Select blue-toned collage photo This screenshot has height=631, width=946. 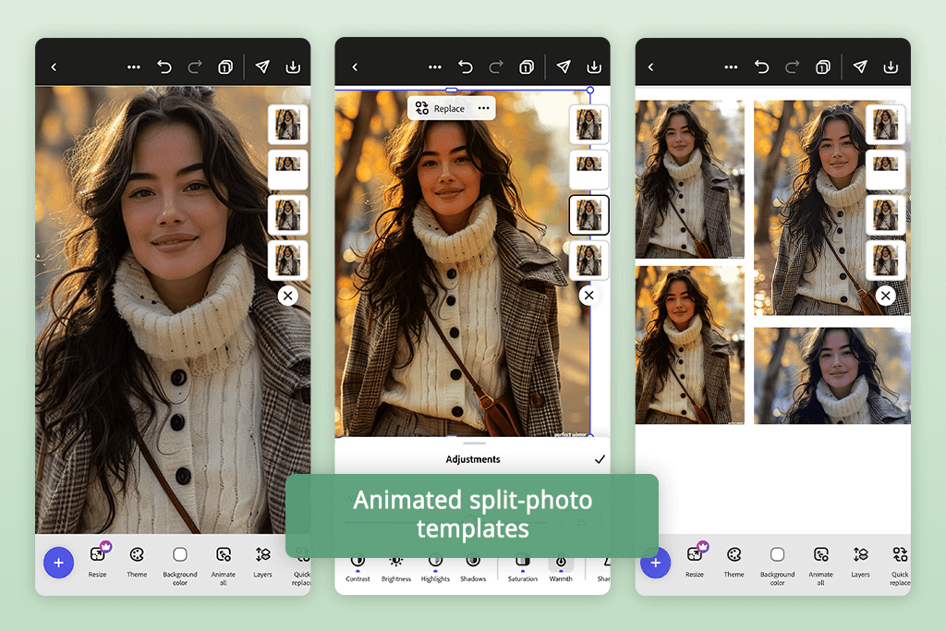[832, 375]
